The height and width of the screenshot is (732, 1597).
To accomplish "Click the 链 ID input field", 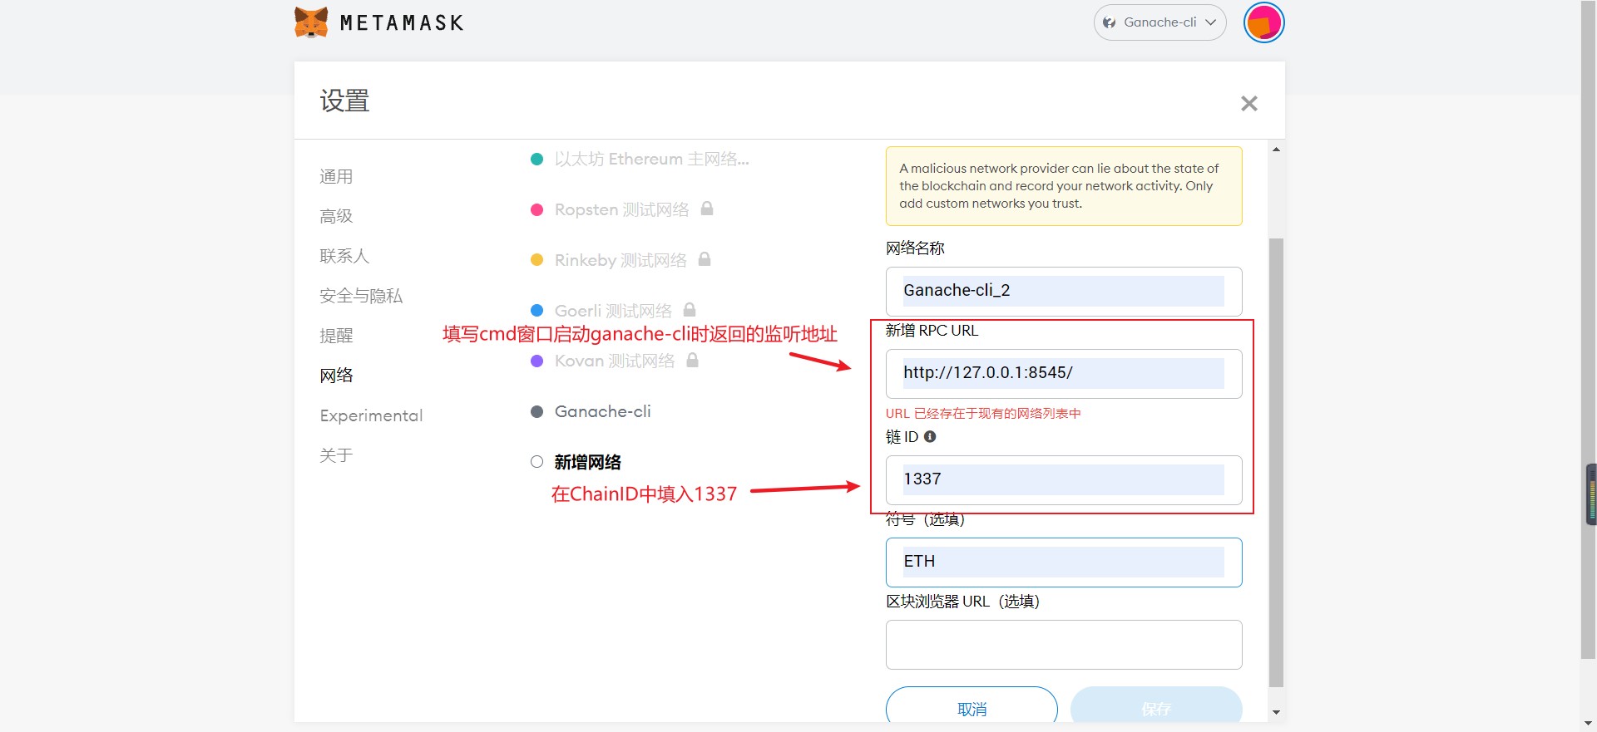I will (x=1064, y=479).
